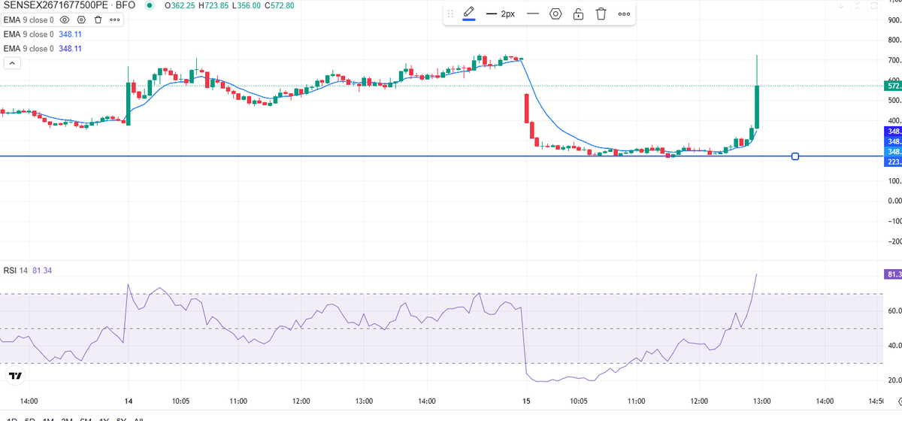
Task: Open line style selector in drawing toolbar
Action: [x=533, y=14]
